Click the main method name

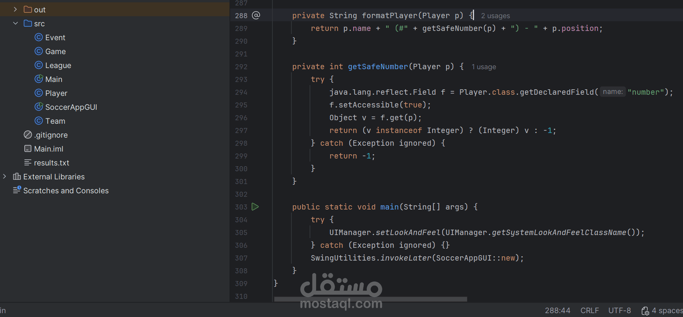389,207
